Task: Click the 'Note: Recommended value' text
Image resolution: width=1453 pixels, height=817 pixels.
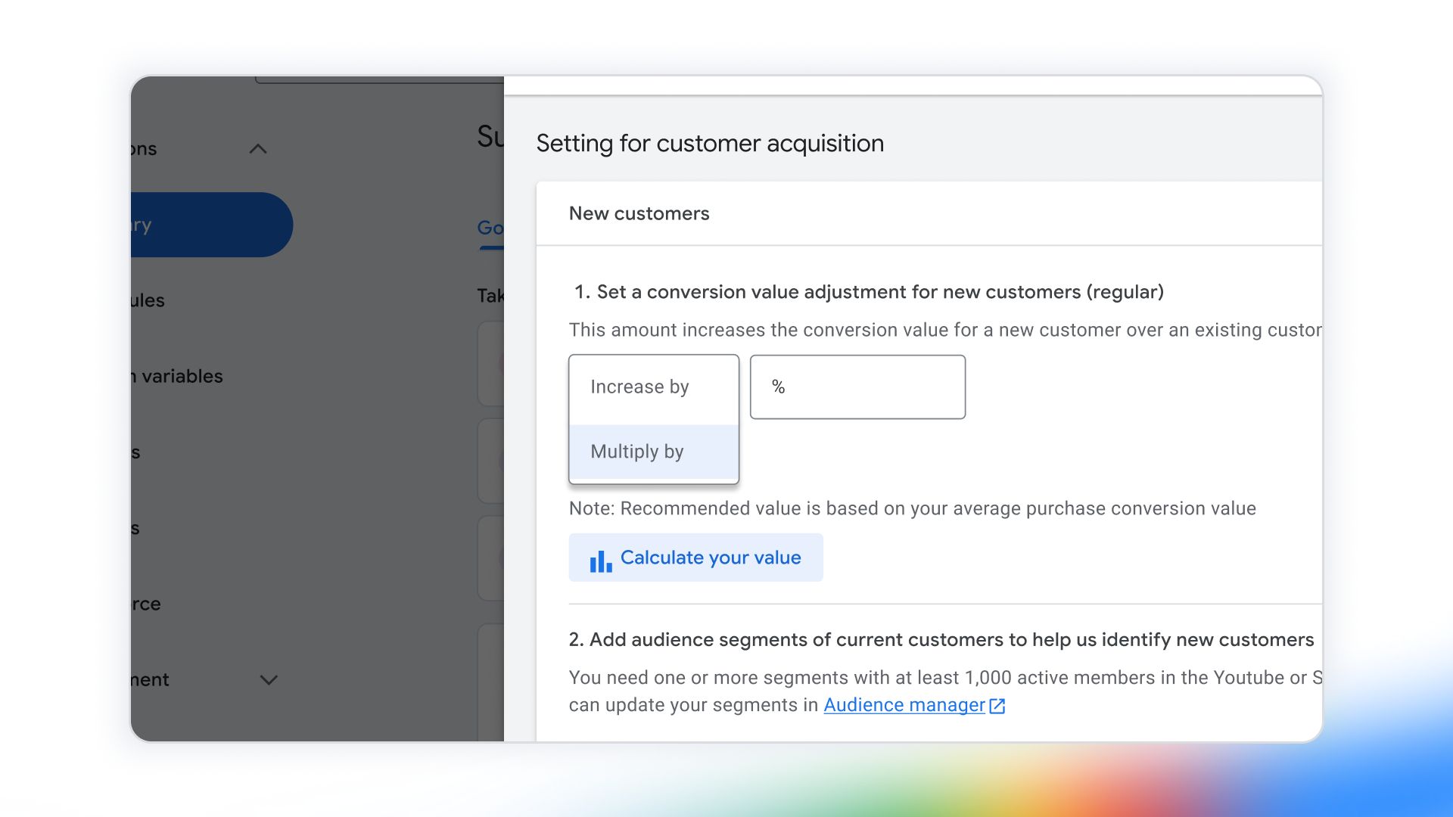Action: pos(912,508)
